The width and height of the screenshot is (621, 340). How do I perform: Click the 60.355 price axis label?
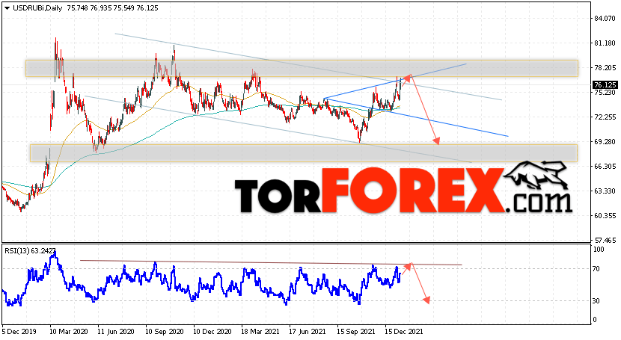[x=605, y=216]
